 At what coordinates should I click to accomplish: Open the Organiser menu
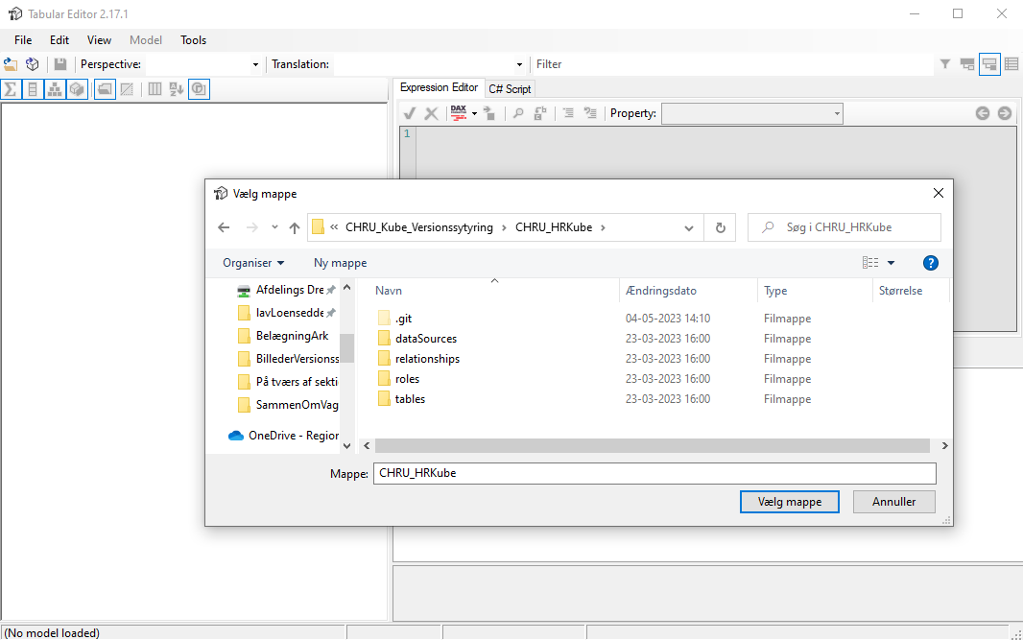(253, 263)
